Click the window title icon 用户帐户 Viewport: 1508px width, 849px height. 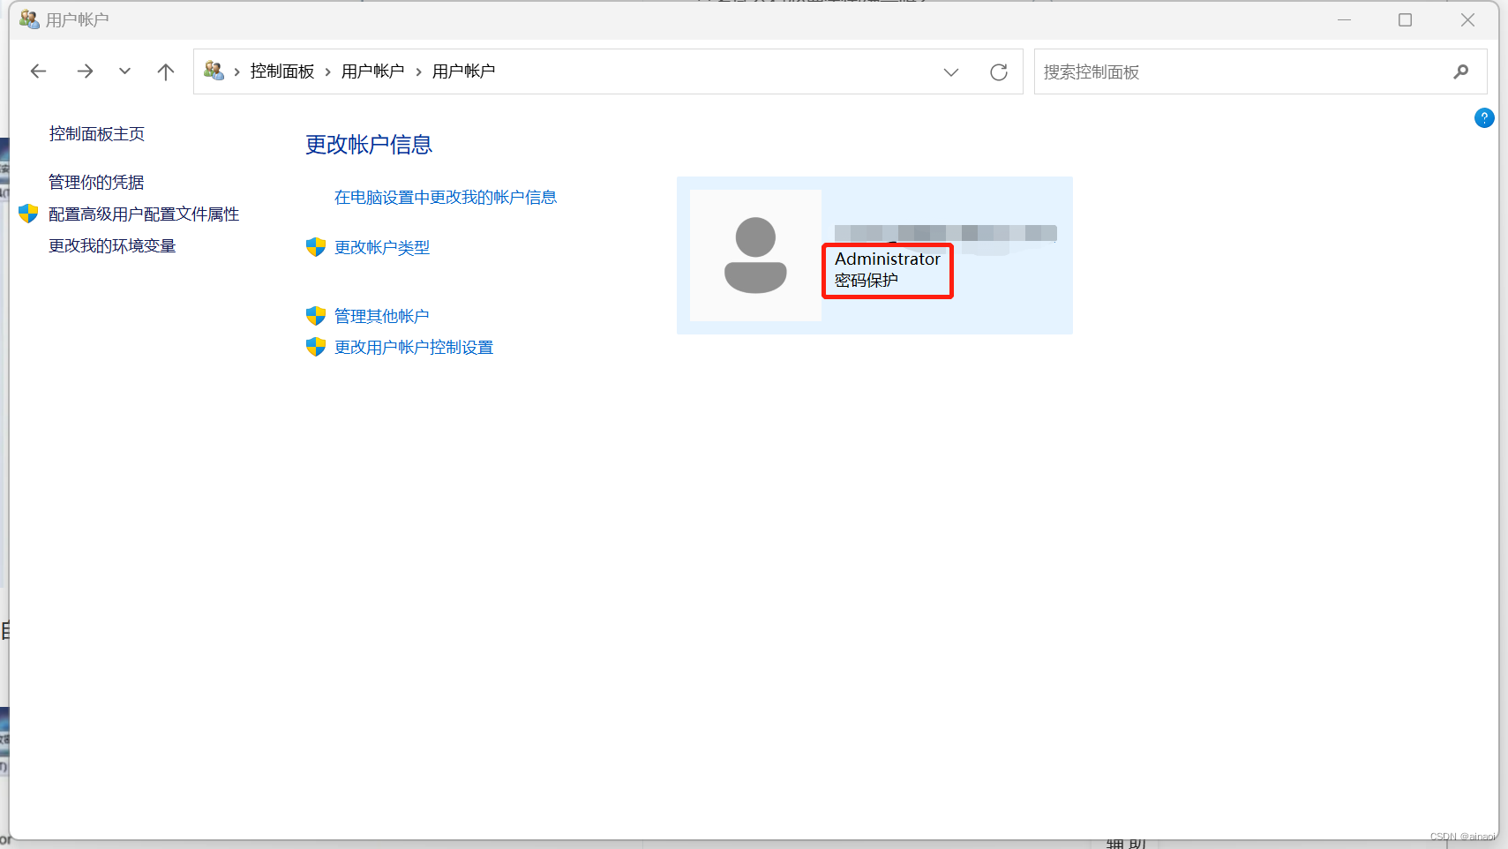[x=29, y=19]
